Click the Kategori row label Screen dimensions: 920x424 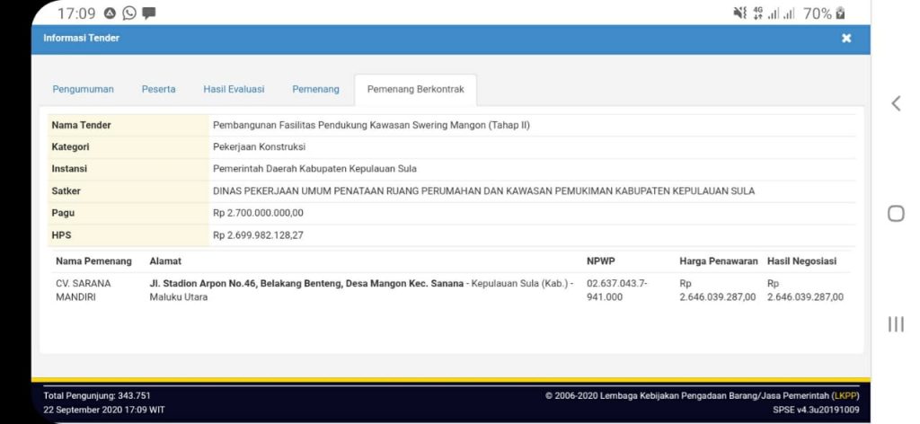[x=70, y=146]
